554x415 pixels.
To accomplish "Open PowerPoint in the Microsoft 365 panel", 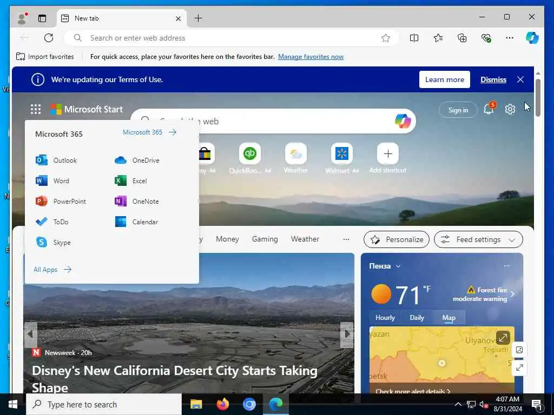I will point(61,201).
